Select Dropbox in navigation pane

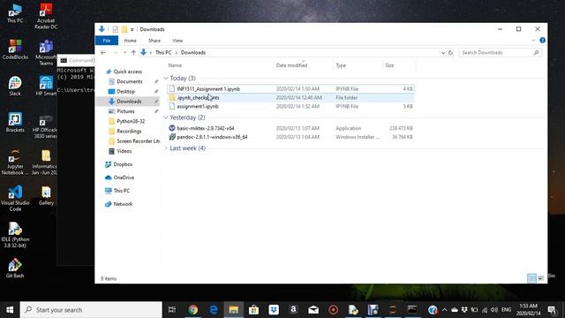click(123, 164)
